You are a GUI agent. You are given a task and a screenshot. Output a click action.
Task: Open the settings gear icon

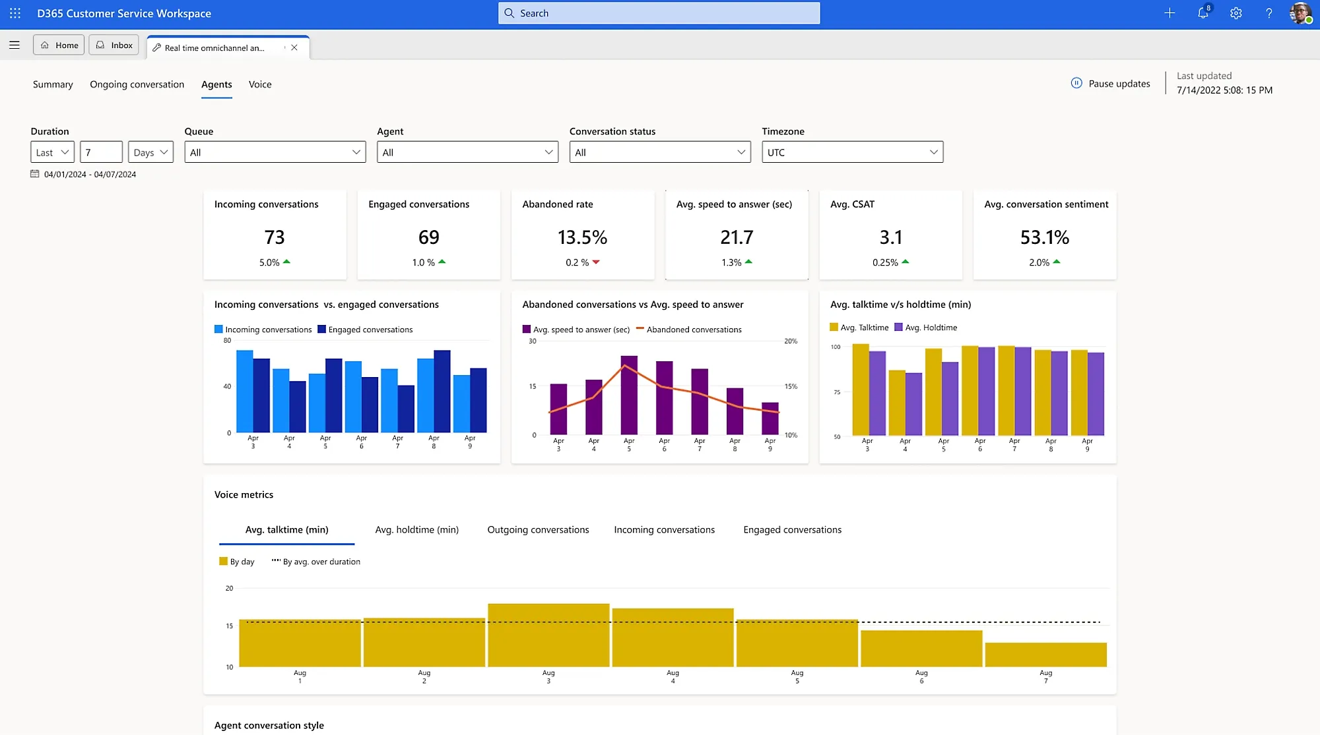pyautogui.click(x=1236, y=13)
